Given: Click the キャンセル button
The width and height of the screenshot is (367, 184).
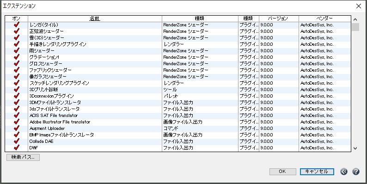Looking at the screenshot, I should tap(317, 172).
